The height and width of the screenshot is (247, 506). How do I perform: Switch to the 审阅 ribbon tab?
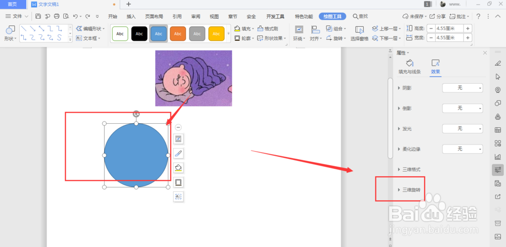click(x=195, y=17)
